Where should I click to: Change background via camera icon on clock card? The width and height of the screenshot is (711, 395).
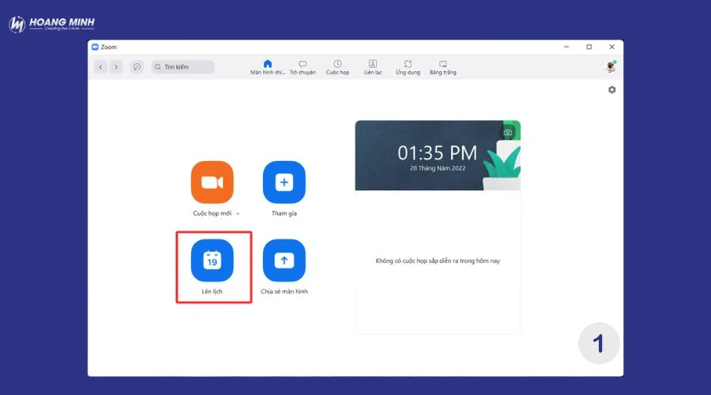tap(507, 133)
